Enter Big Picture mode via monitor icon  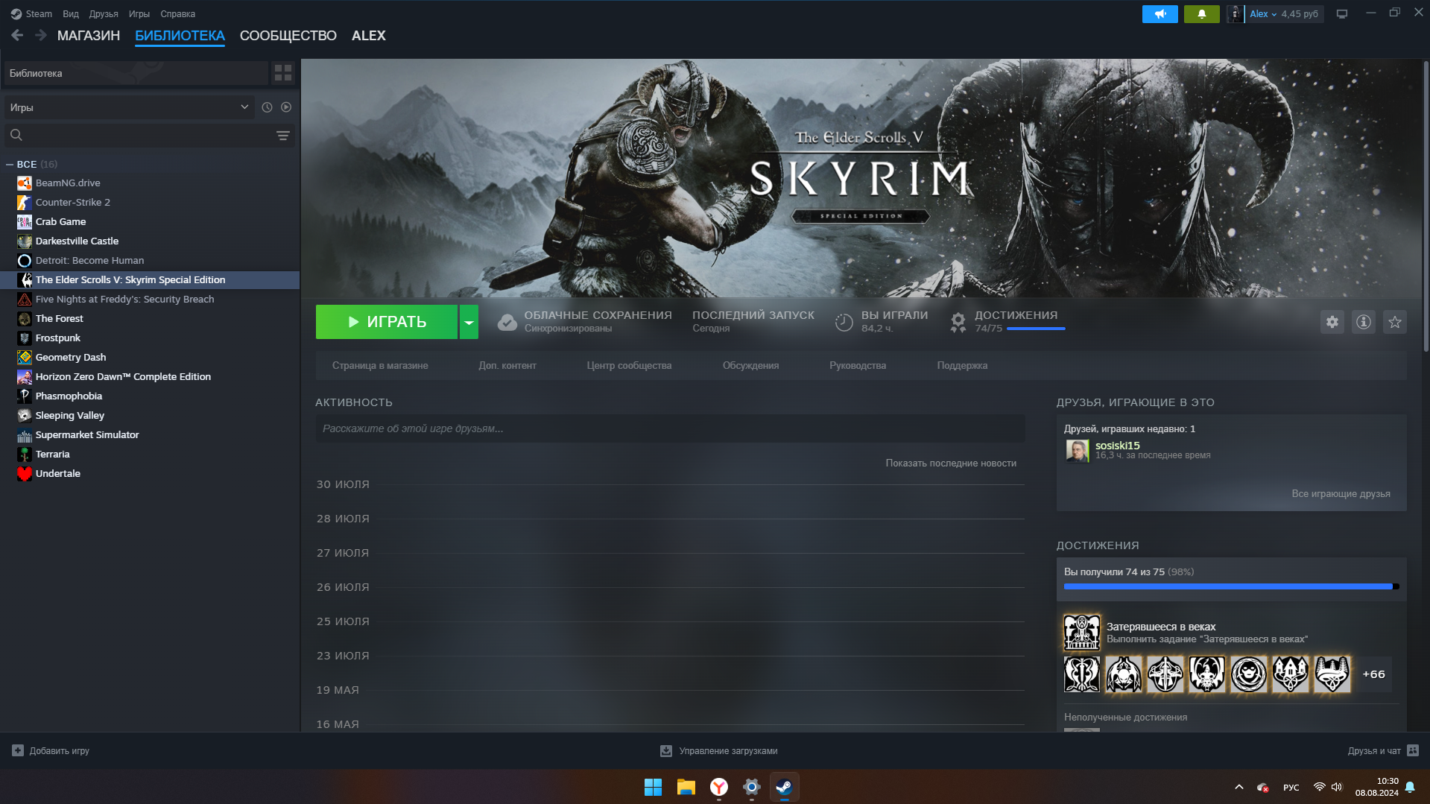[x=1342, y=14]
